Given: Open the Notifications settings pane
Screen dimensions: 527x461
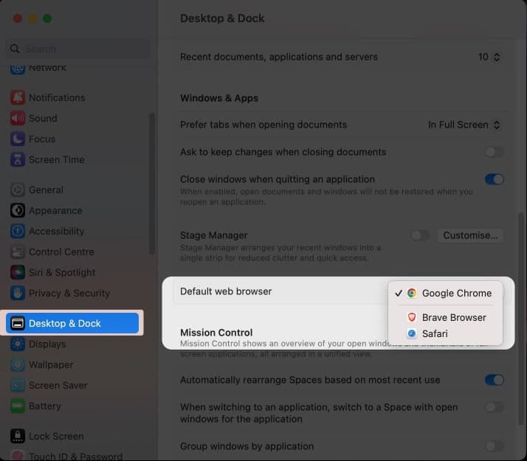Looking at the screenshot, I should (57, 97).
